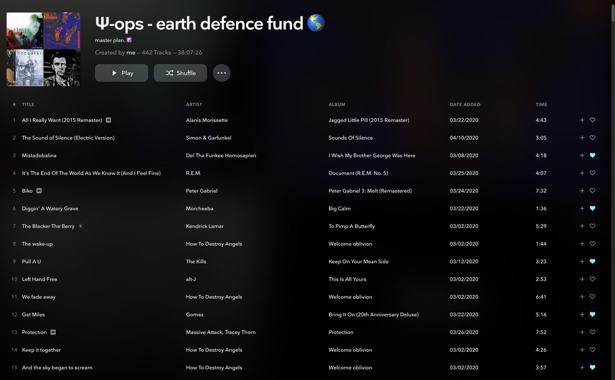Add 'Left Hand Free' via plus icon

click(582, 279)
